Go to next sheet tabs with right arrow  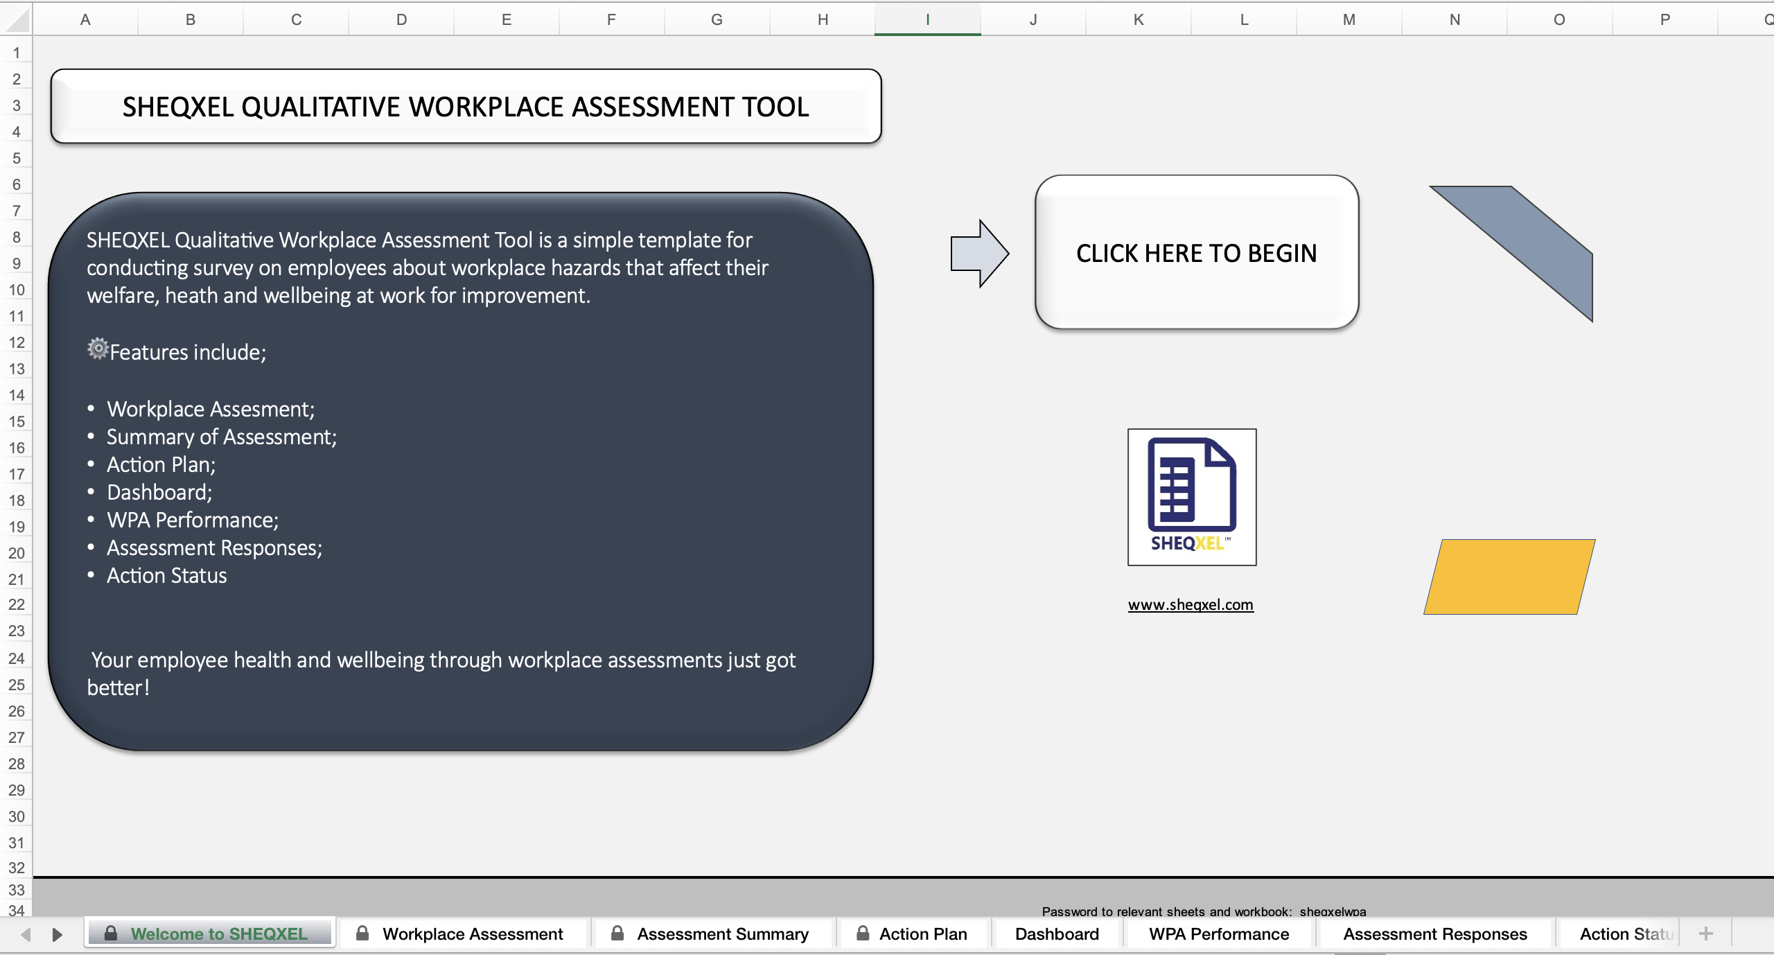[x=58, y=934]
